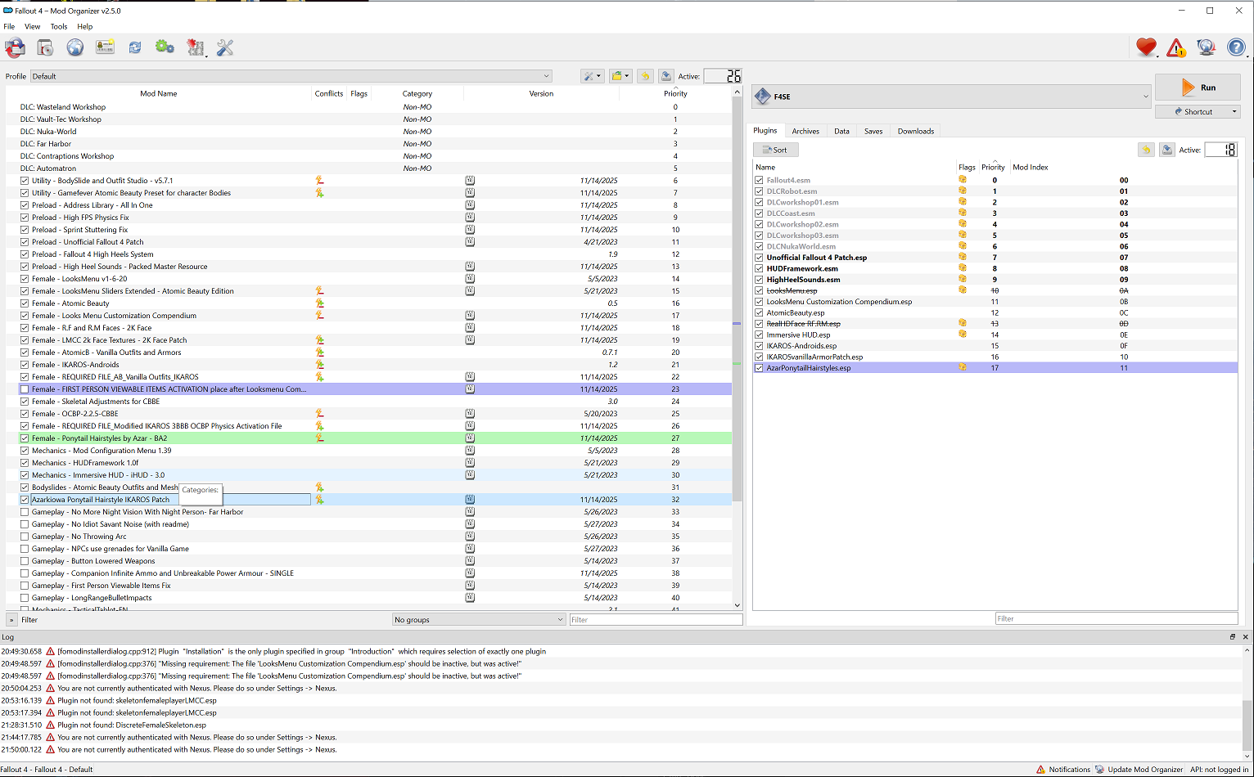The height and width of the screenshot is (777, 1254).
Task: Click the plugin Sort button
Action: click(775, 150)
